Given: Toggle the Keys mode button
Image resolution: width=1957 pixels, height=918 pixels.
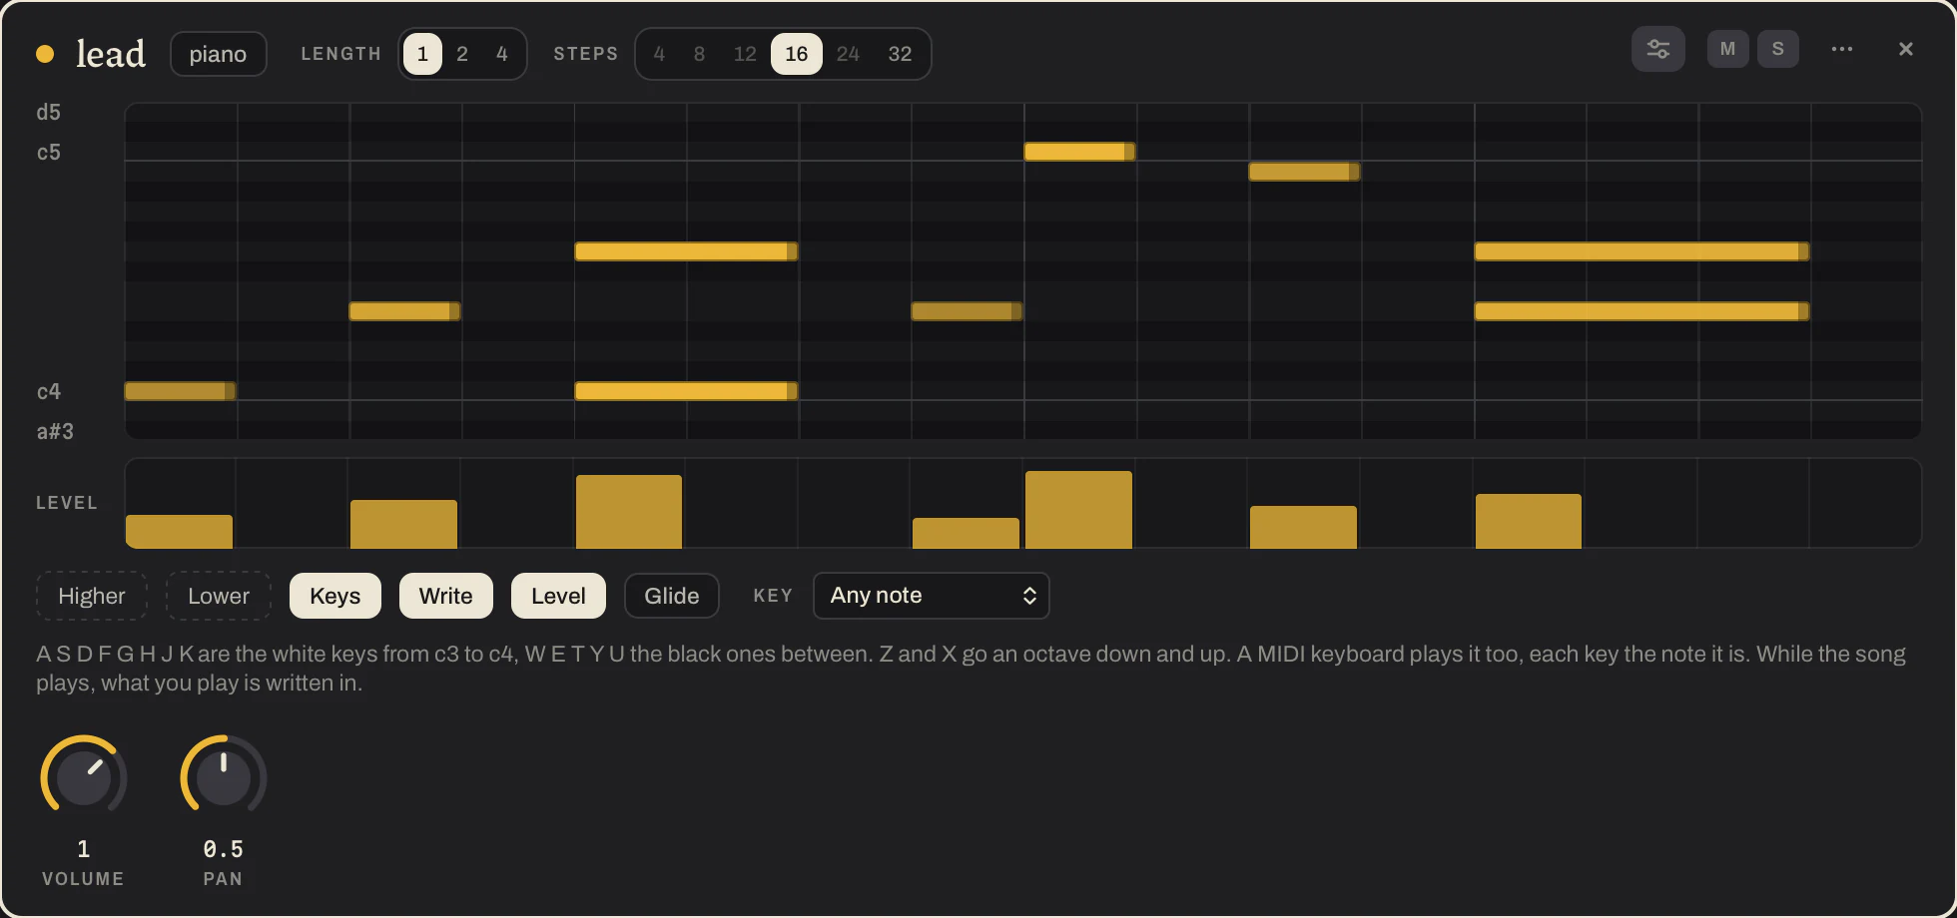Looking at the screenshot, I should point(335,596).
